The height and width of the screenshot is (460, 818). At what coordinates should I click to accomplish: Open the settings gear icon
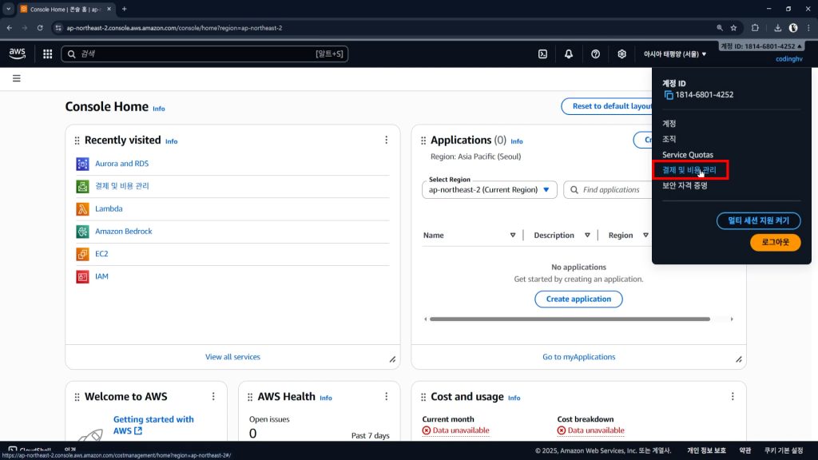[x=621, y=54]
